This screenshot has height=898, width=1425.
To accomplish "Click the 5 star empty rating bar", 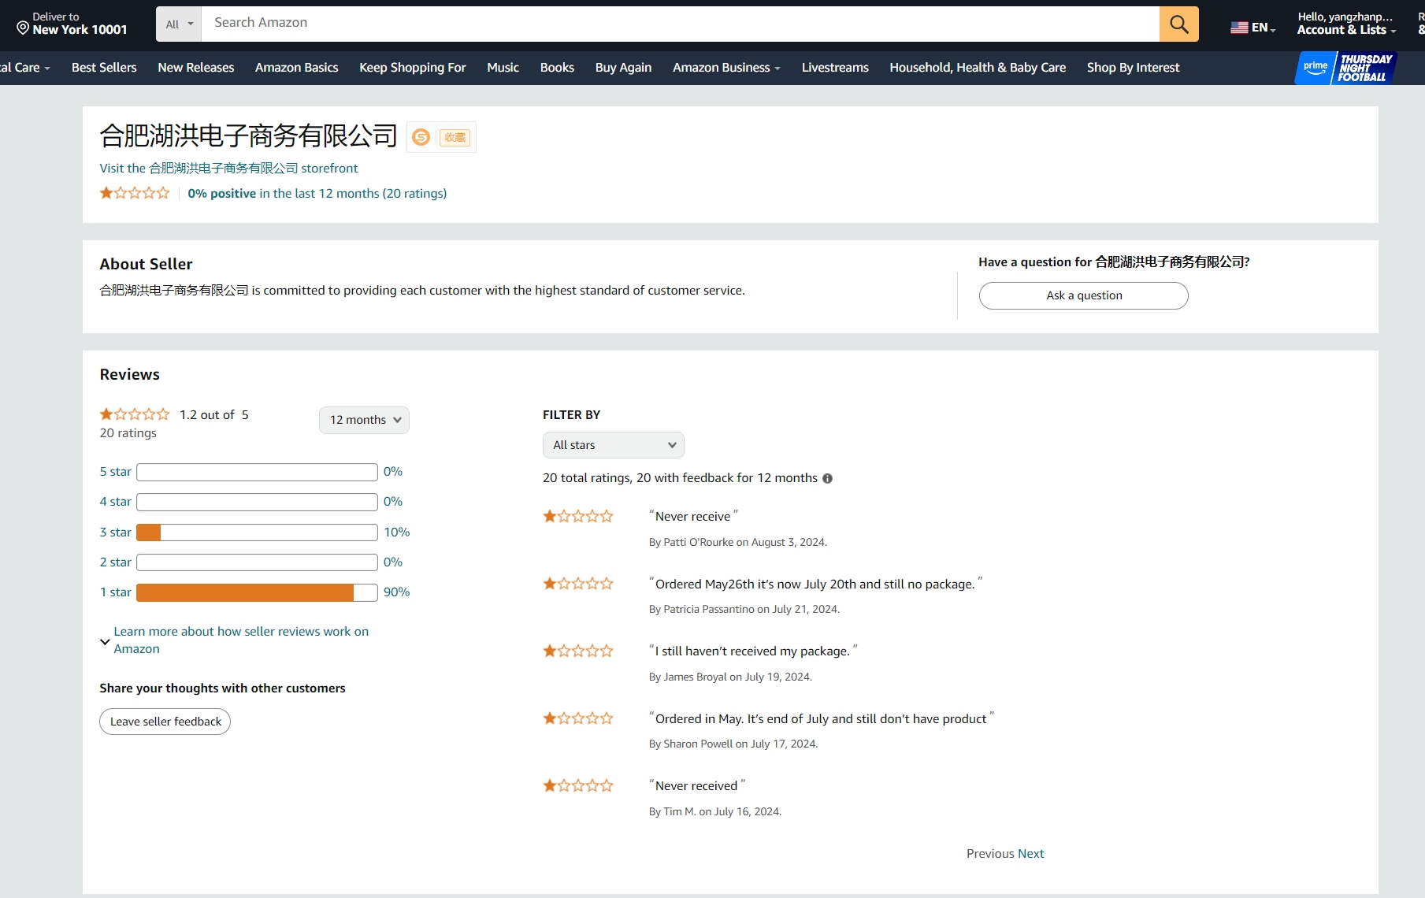I will coord(257,472).
